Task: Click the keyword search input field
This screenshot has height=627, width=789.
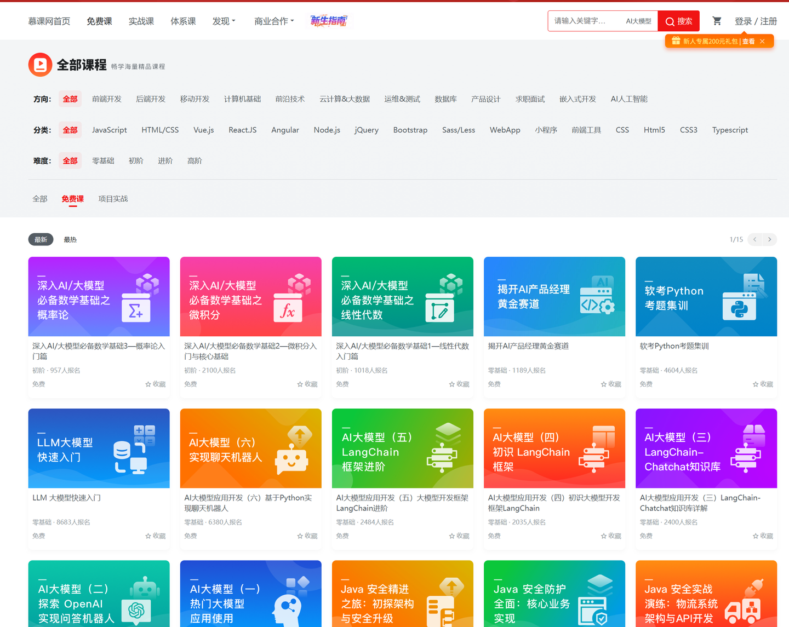Action: click(x=586, y=21)
